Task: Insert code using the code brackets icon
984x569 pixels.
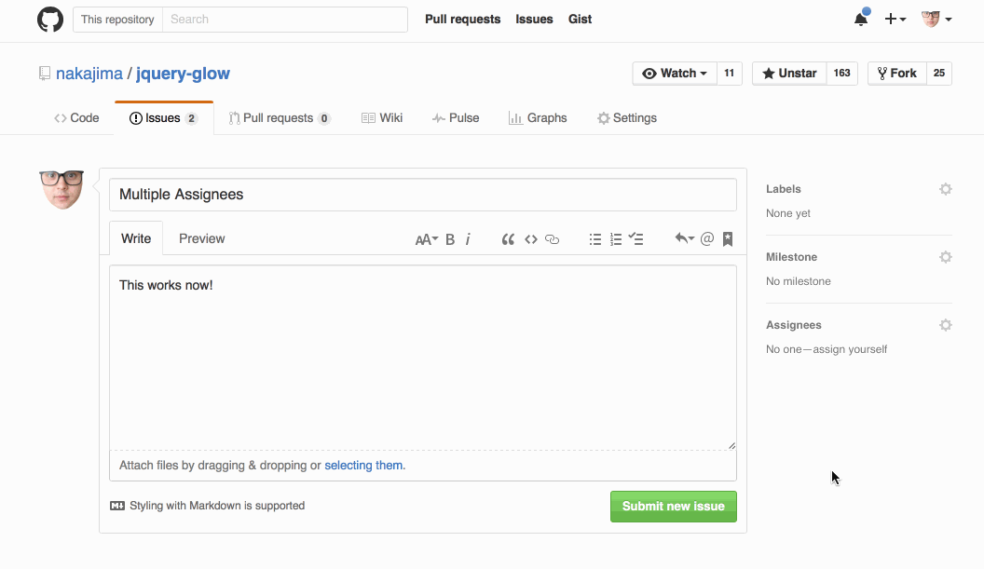Action: (x=530, y=239)
